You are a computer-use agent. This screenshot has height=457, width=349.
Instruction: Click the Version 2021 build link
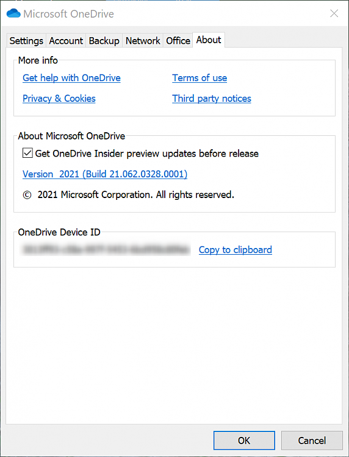[x=105, y=174]
